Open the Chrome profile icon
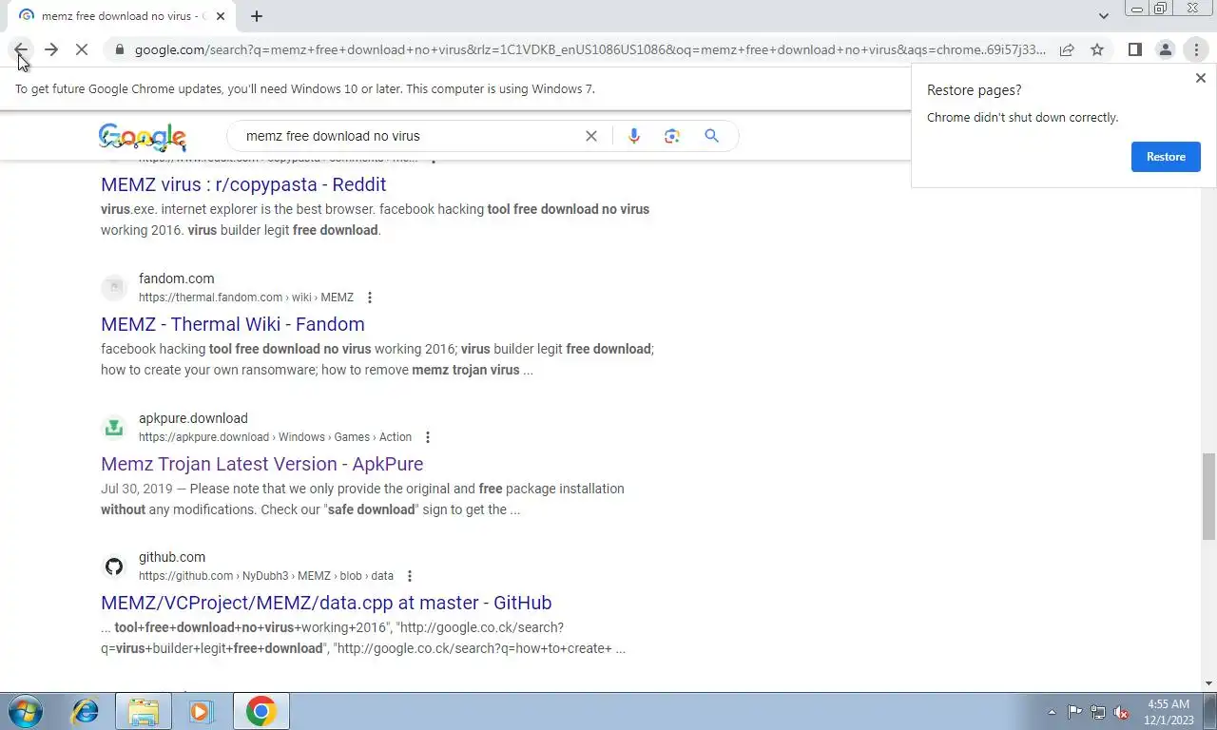 point(1165,49)
